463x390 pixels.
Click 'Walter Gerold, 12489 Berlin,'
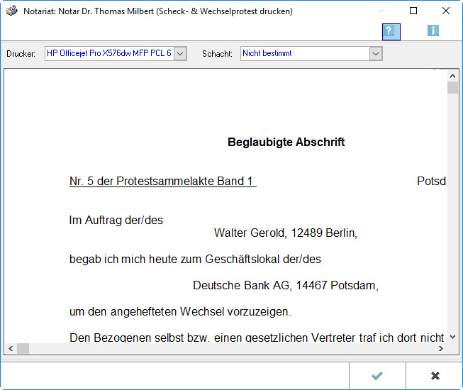[286, 233]
